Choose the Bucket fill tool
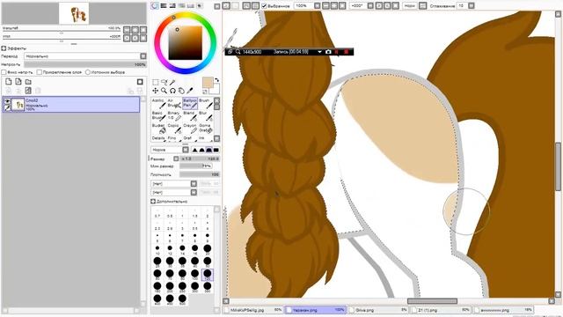 (x=158, y=129)
